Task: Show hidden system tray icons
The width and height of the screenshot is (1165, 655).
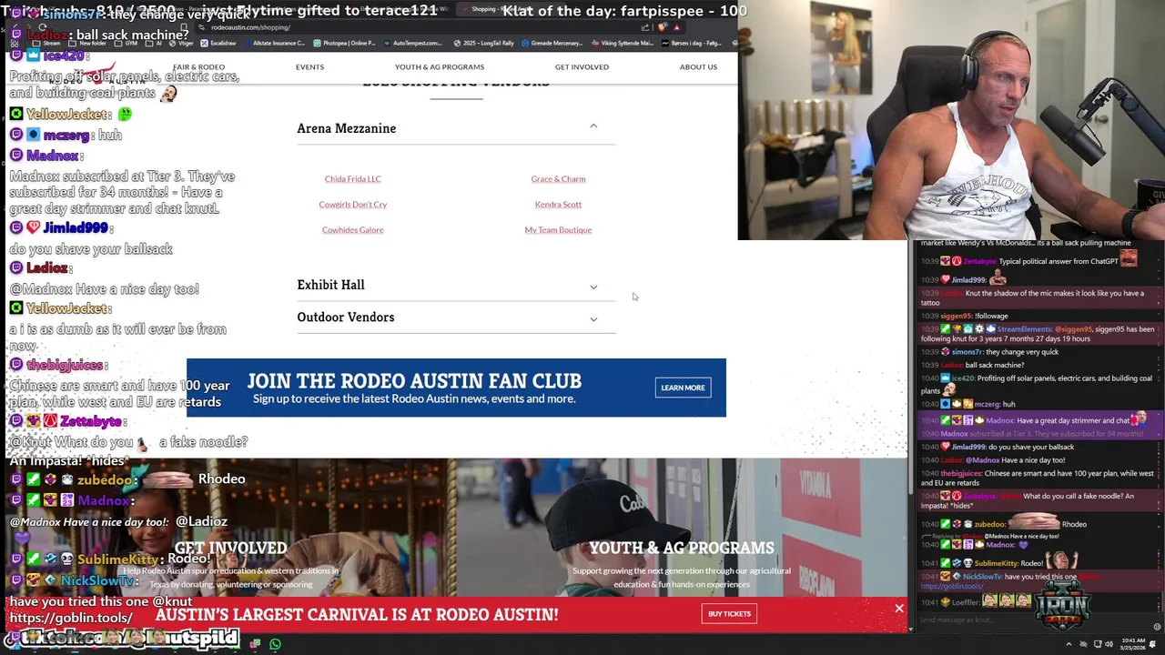Action: tap(1069, 644)
